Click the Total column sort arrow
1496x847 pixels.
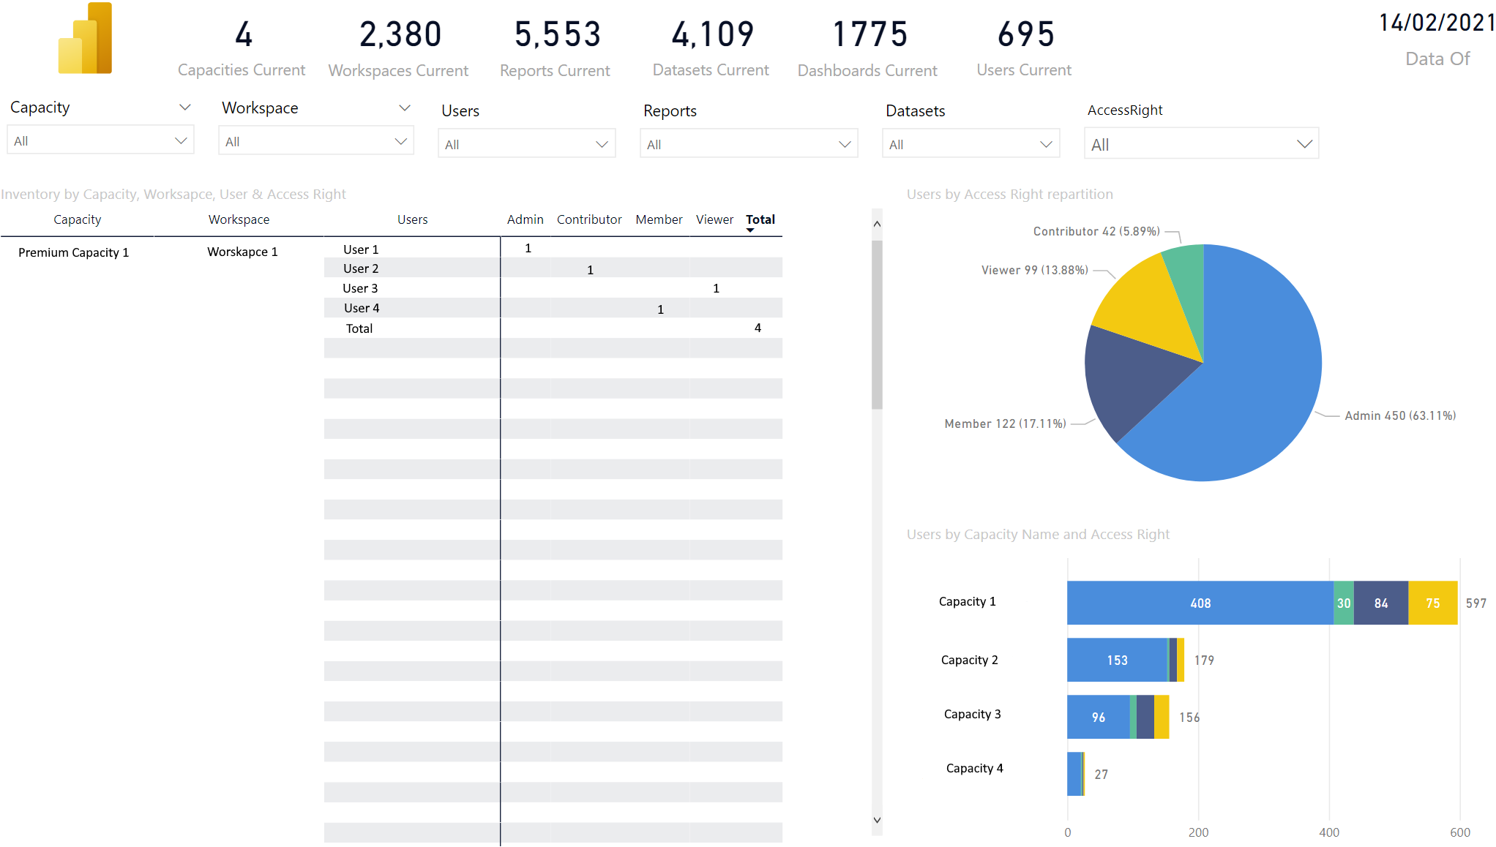(750, 230)
